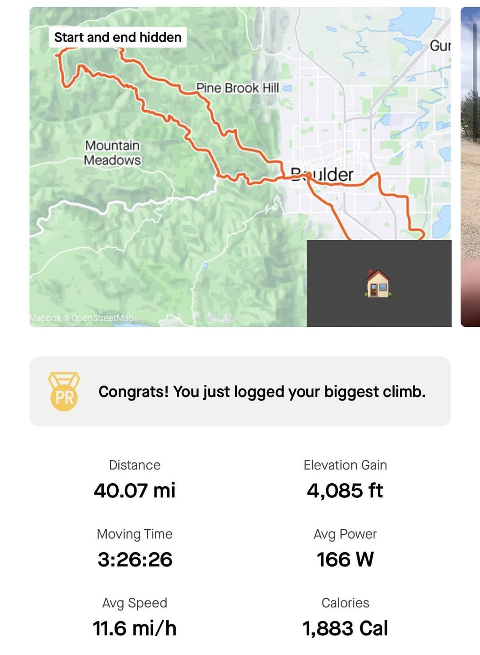The width and height of the screenshot is (480, 655).
Task: Select the Calories 1,883 Cal stat
Action: (345, 617)
